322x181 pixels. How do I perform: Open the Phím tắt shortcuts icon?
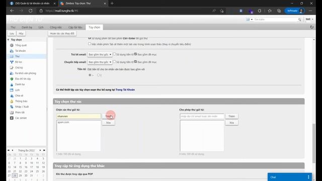pos(12,112)
